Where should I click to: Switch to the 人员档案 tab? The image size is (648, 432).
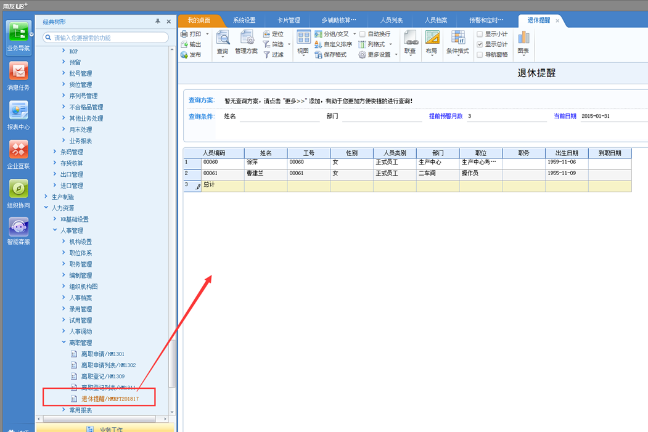436,20
